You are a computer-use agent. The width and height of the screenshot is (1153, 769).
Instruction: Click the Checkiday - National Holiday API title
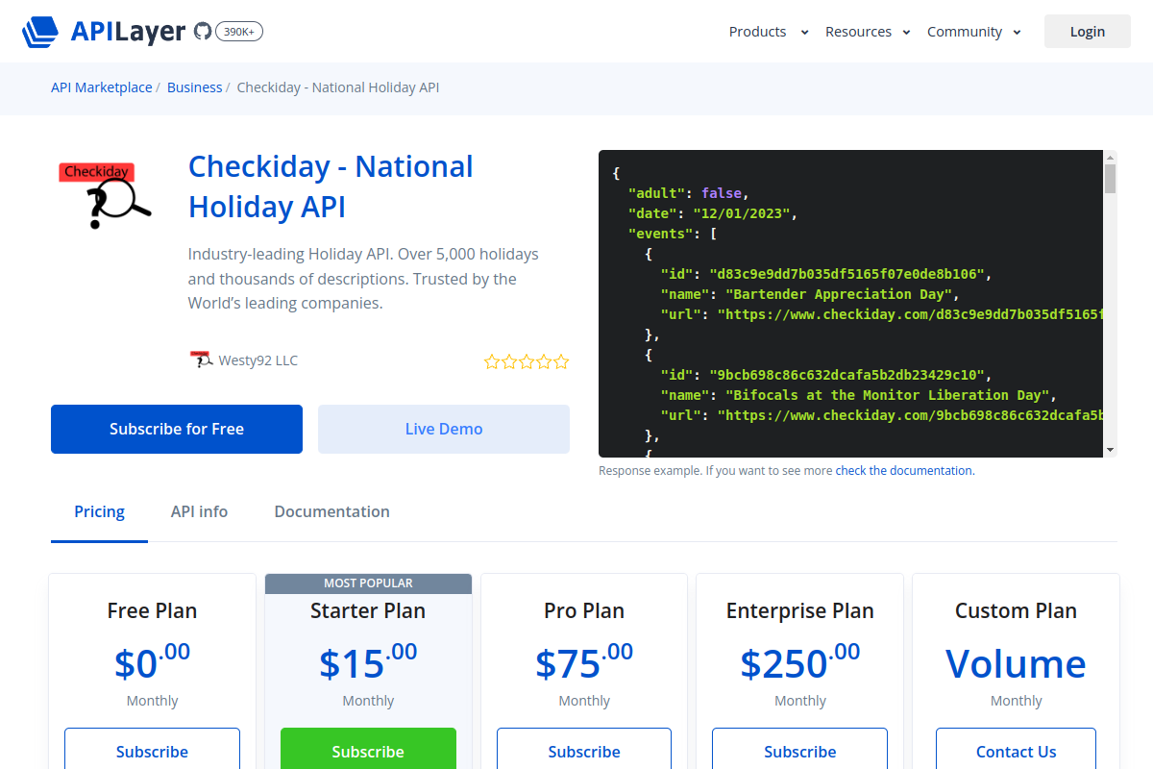pyautogui.click(x=331, y=186)
